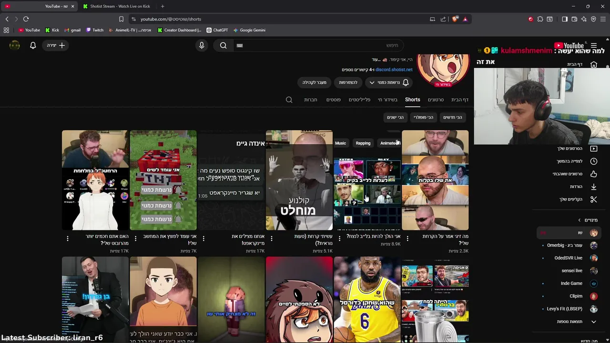Open the browser main hamburger menu
This screenshot has width=610, height=343.
(603, 19)
